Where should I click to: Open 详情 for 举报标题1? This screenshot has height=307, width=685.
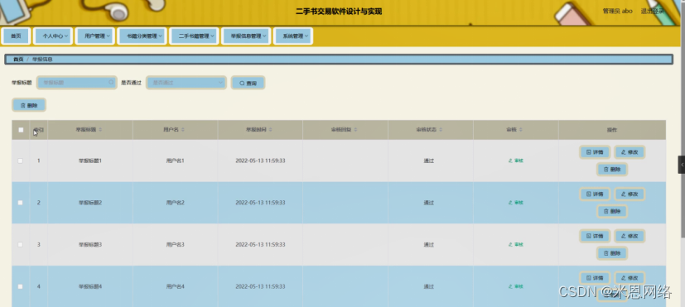[x=595, y=152]
